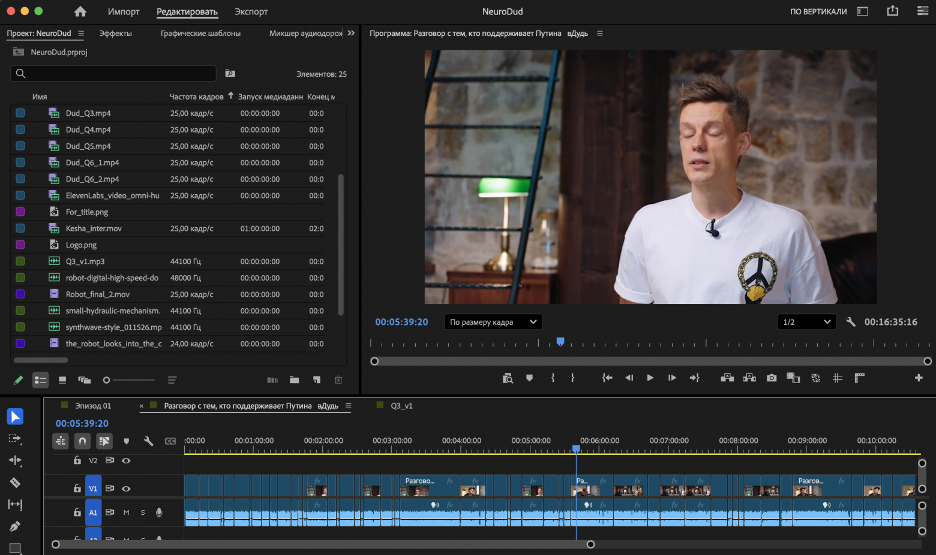
Task: Mute audio track A1
Action: pyautogui.click(x=127, y=512)
